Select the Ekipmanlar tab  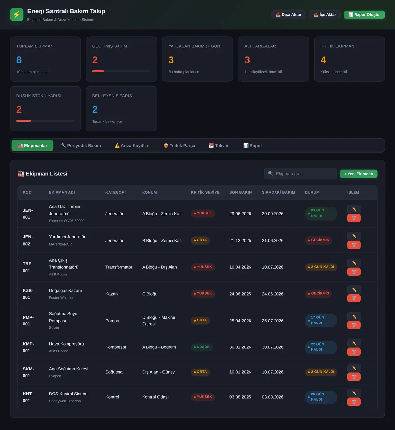click(x=32, y=146)
